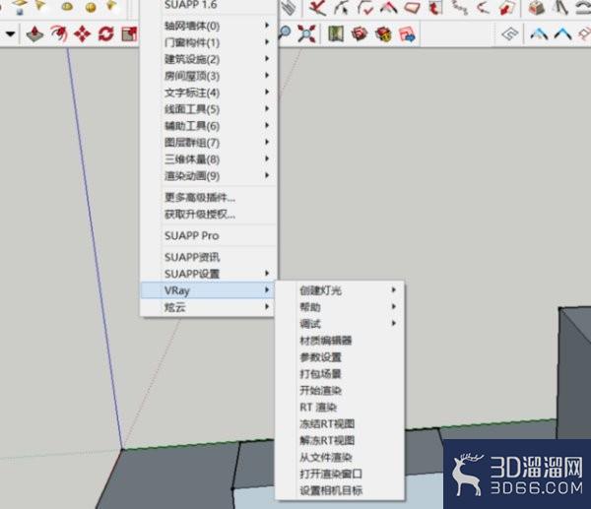Open the 调试 submenu in VRay menu
Screen dimensions: 591x509
point(340,323)
